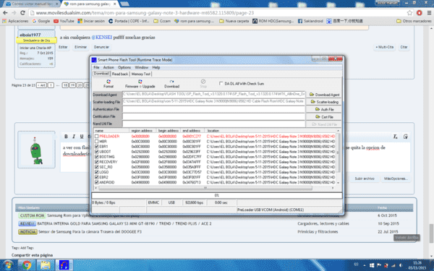The width and height of the screenshot is (434, 271).
Task: Click the partition list down scroll arrow
Action: pos(338,183)
